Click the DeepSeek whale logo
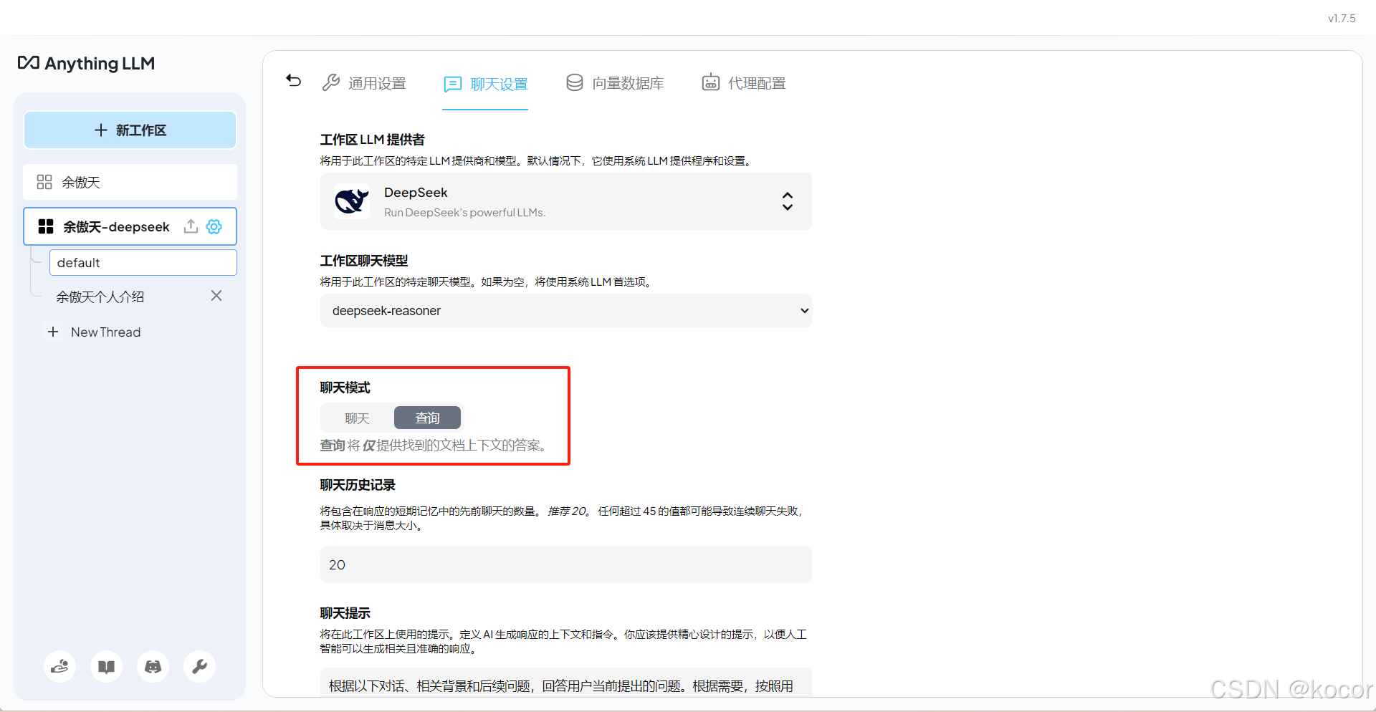1376x712 pixels. [352, 201]
